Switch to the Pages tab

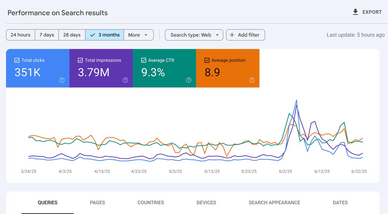click(97, 202)
